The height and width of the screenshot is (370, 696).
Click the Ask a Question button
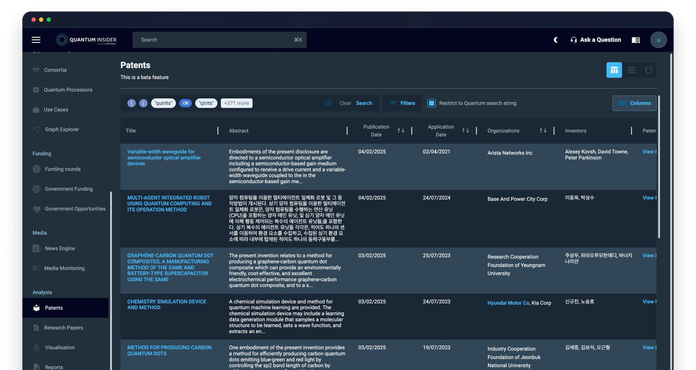[596, 40]
